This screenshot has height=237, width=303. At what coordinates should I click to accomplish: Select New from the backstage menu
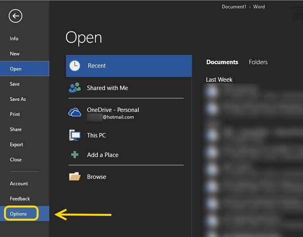(x=15, y=54)
